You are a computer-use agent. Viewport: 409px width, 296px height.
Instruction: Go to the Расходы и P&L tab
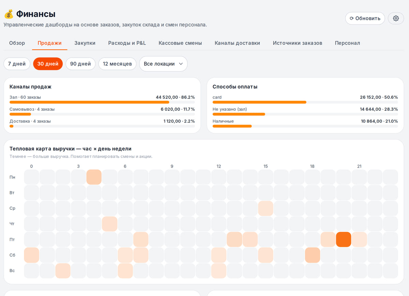click(127, 43)
